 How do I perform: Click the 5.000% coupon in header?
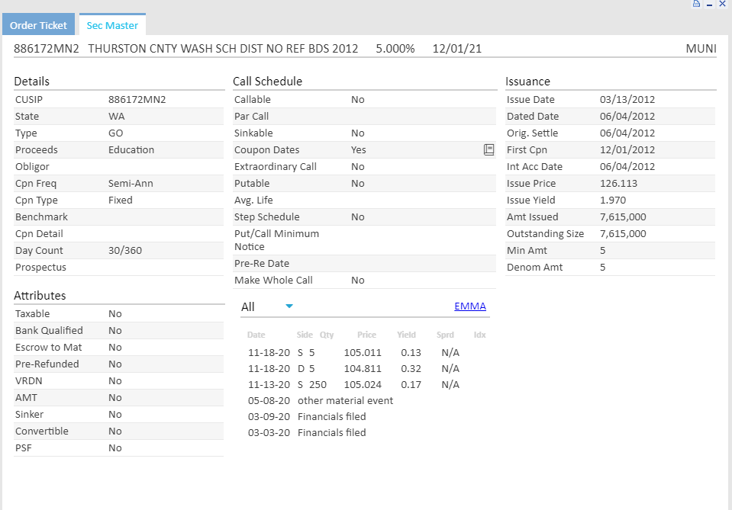coord(395,49)
